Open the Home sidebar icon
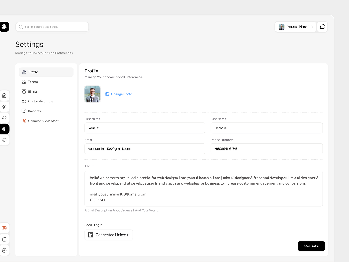Image resolution: width=349 pixels, height=262 pixels. (x=4, y=95)
